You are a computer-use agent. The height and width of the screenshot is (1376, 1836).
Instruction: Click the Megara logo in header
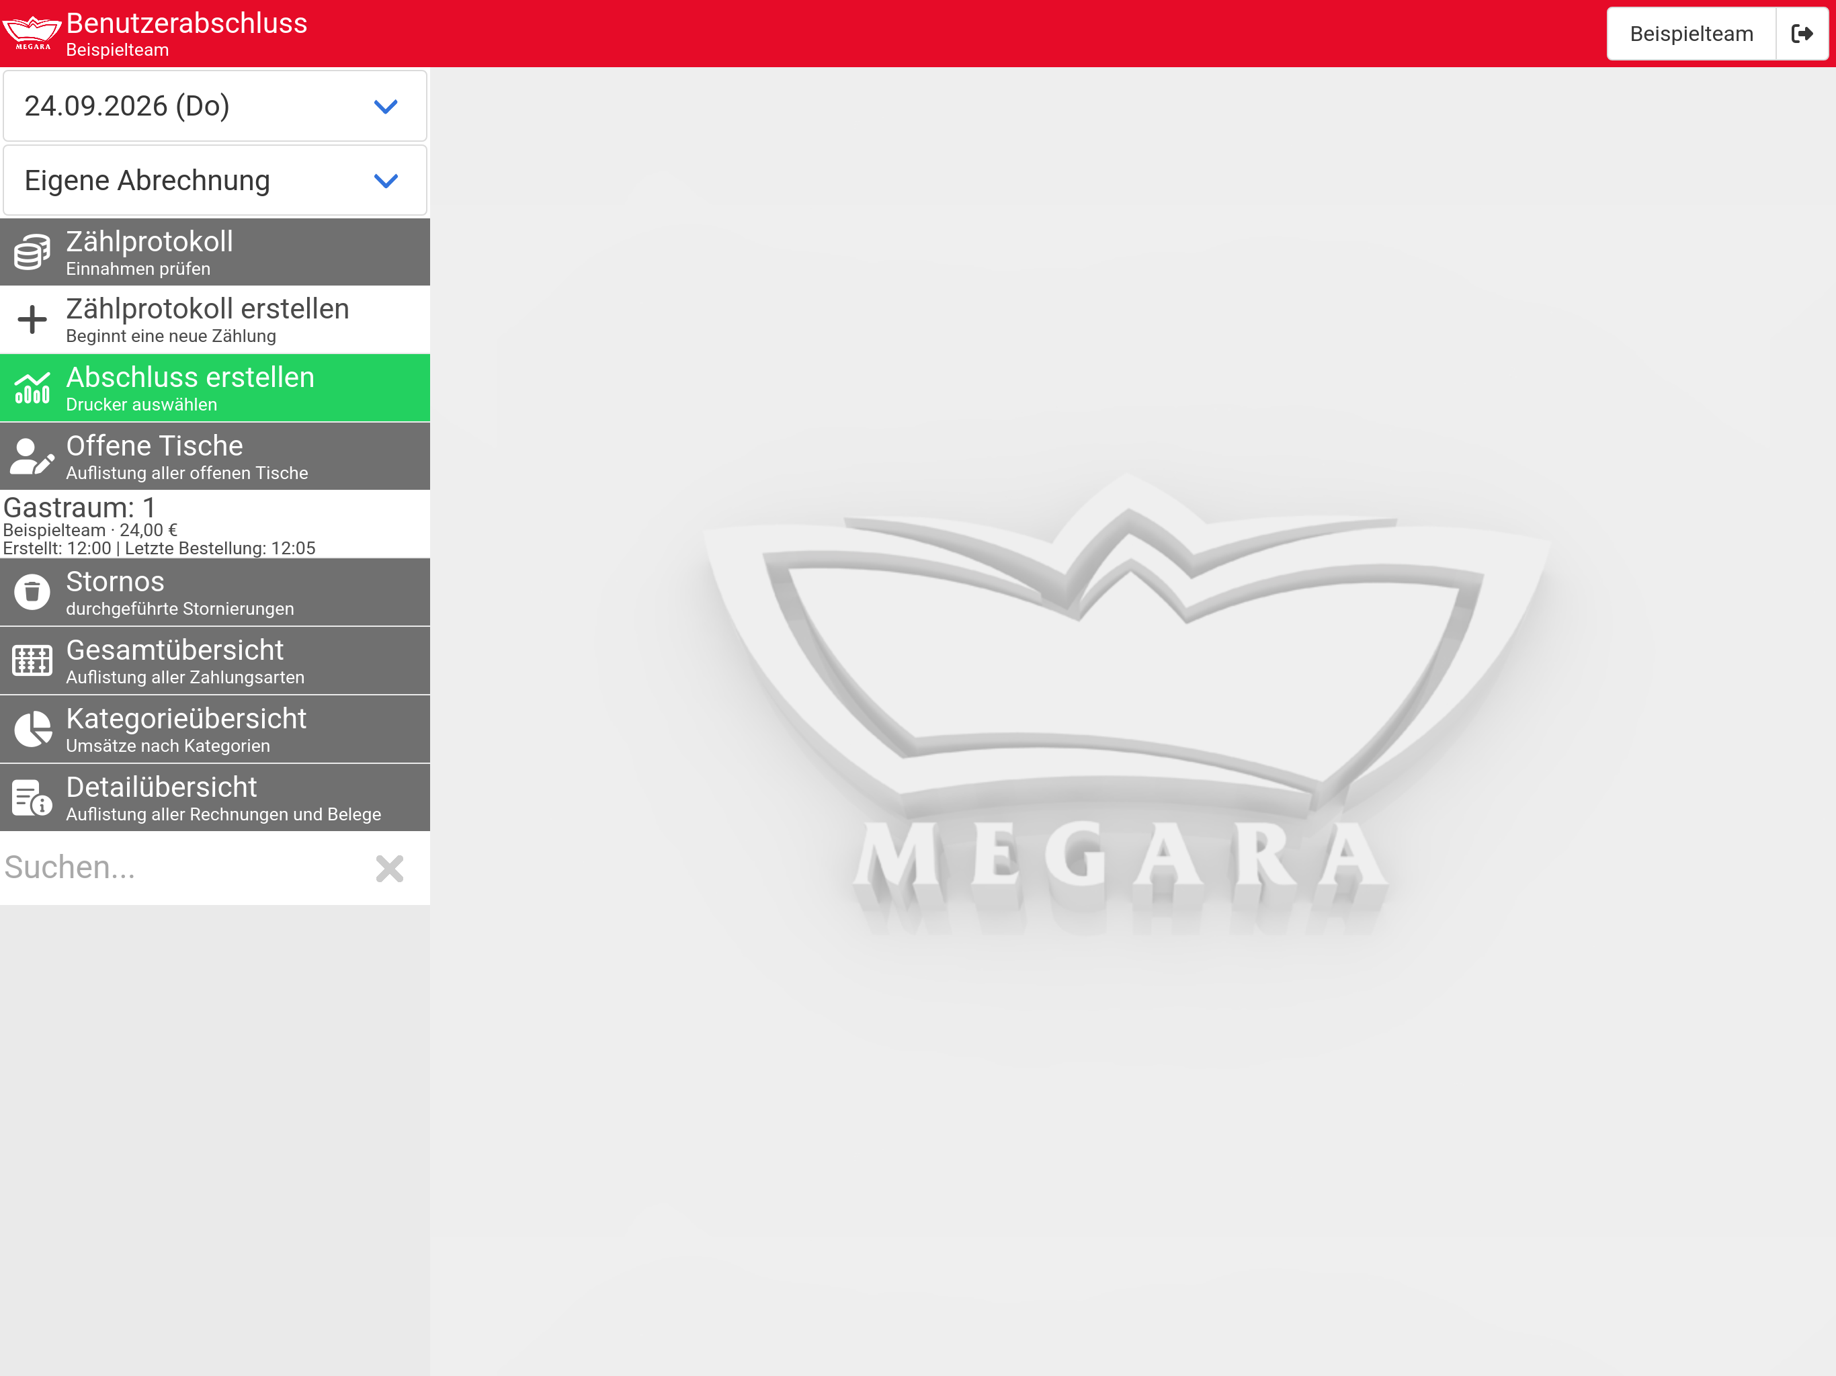(x=32, y=33)
